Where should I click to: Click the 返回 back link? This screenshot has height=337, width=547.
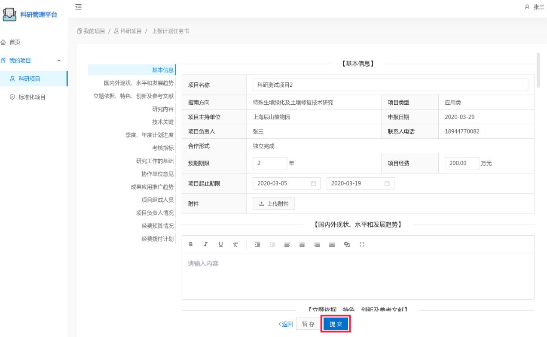click(x=285, y=324)
